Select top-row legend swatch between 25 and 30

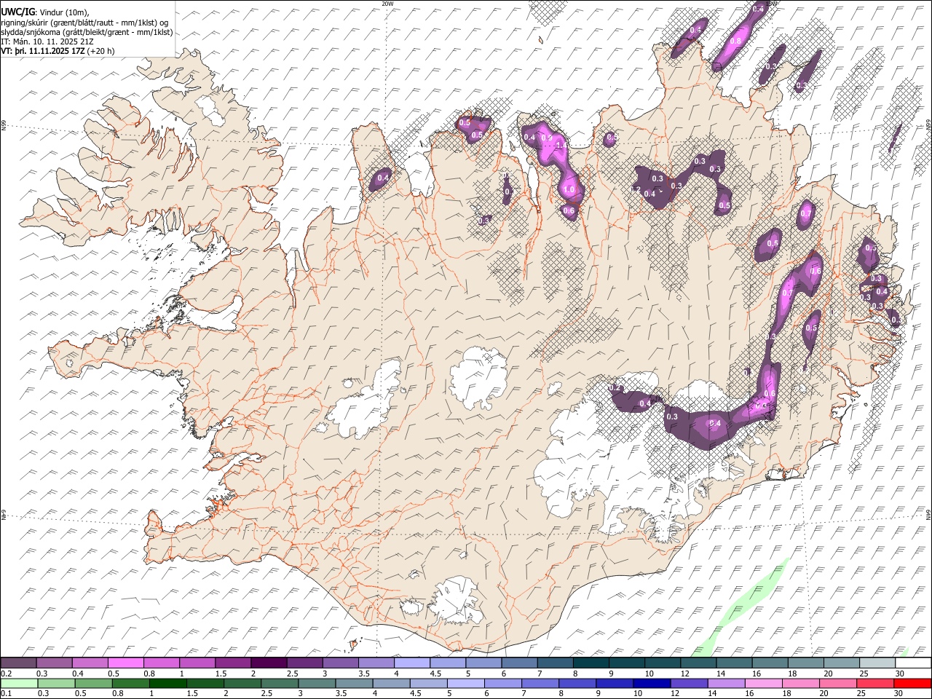[877, 663]
